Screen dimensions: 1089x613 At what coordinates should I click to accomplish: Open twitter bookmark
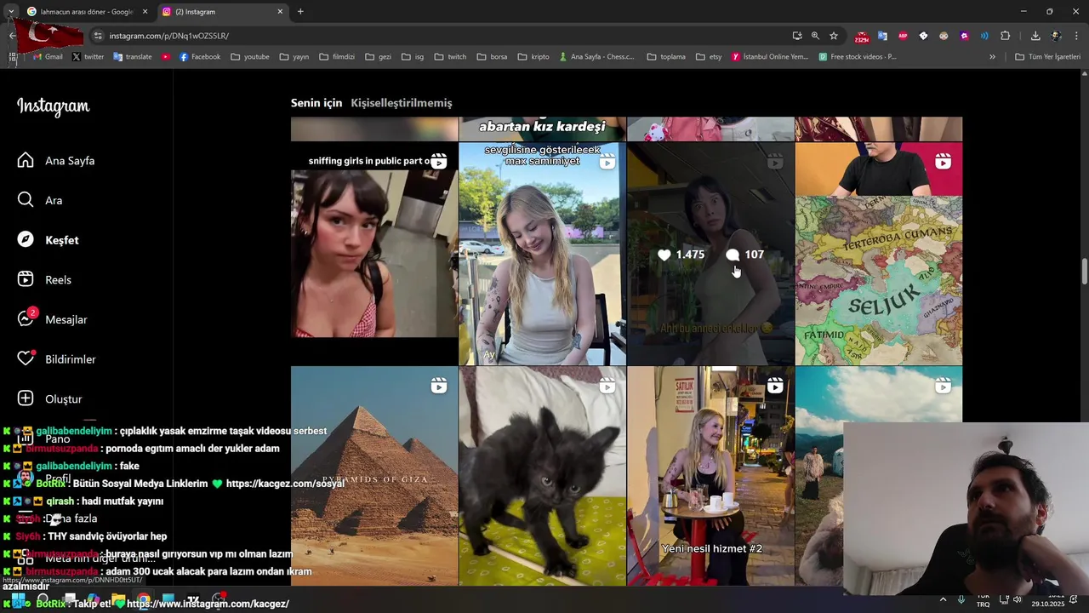point(88,57)
